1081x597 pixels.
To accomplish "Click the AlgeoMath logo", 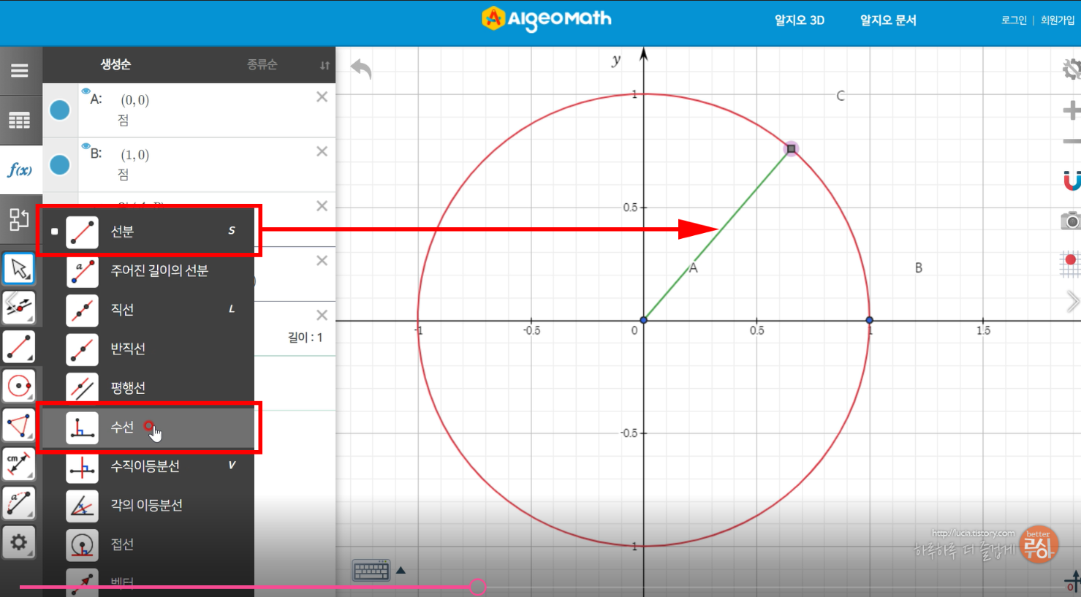I will 547,19.
